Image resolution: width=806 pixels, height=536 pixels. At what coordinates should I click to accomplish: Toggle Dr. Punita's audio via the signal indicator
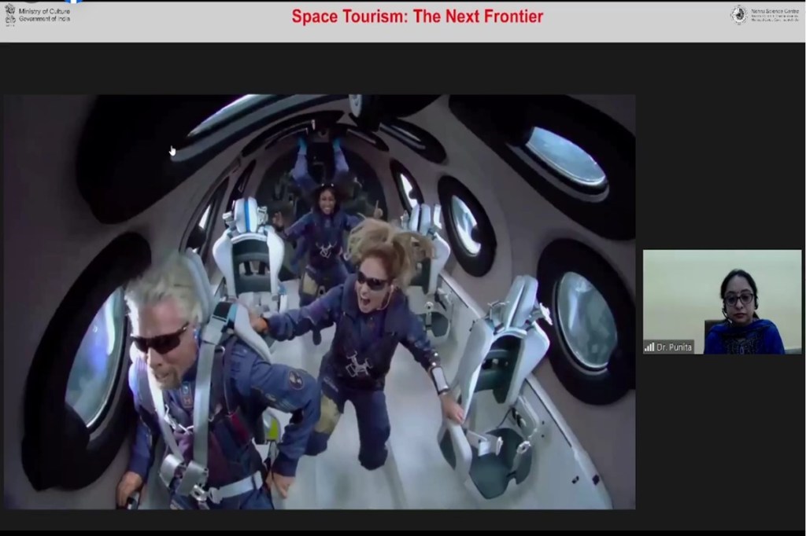coord(649,347)
